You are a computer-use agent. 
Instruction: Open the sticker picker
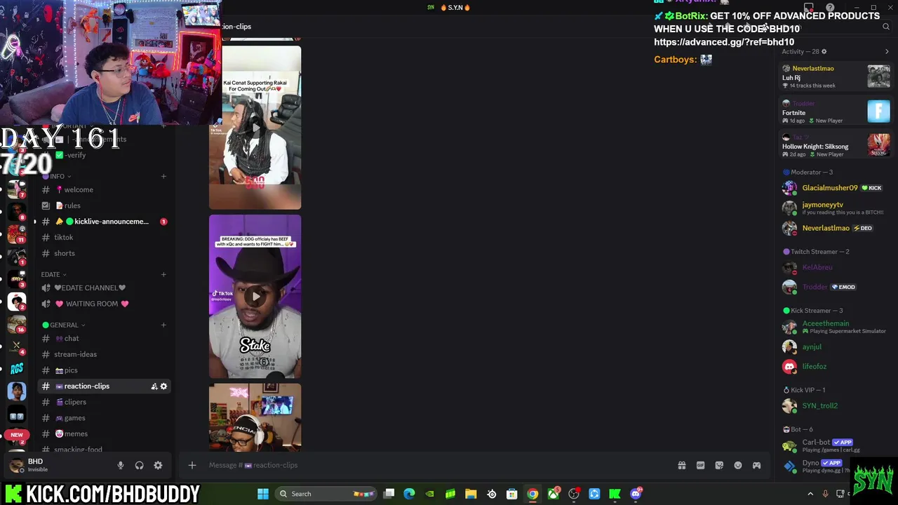pos(719,465)
